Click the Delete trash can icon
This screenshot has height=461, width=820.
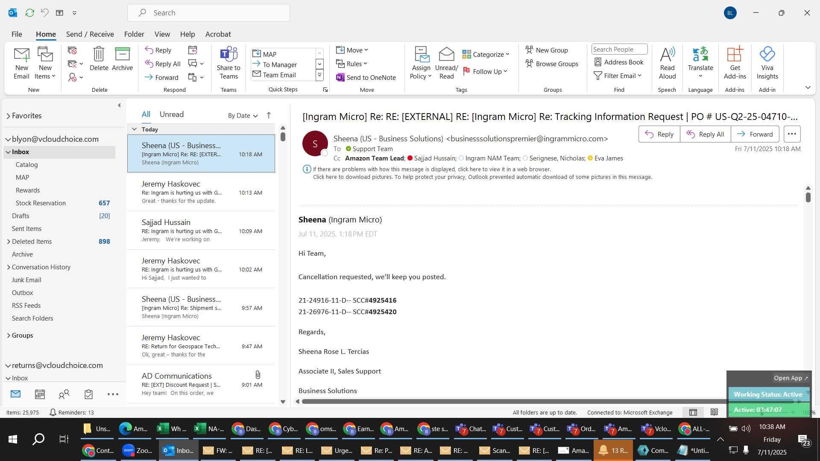pyautogui.click(x=99, y=59)
